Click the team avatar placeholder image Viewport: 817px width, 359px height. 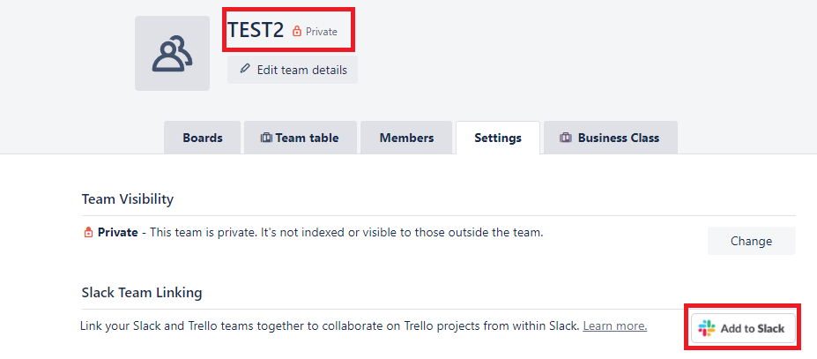(172, 53)
